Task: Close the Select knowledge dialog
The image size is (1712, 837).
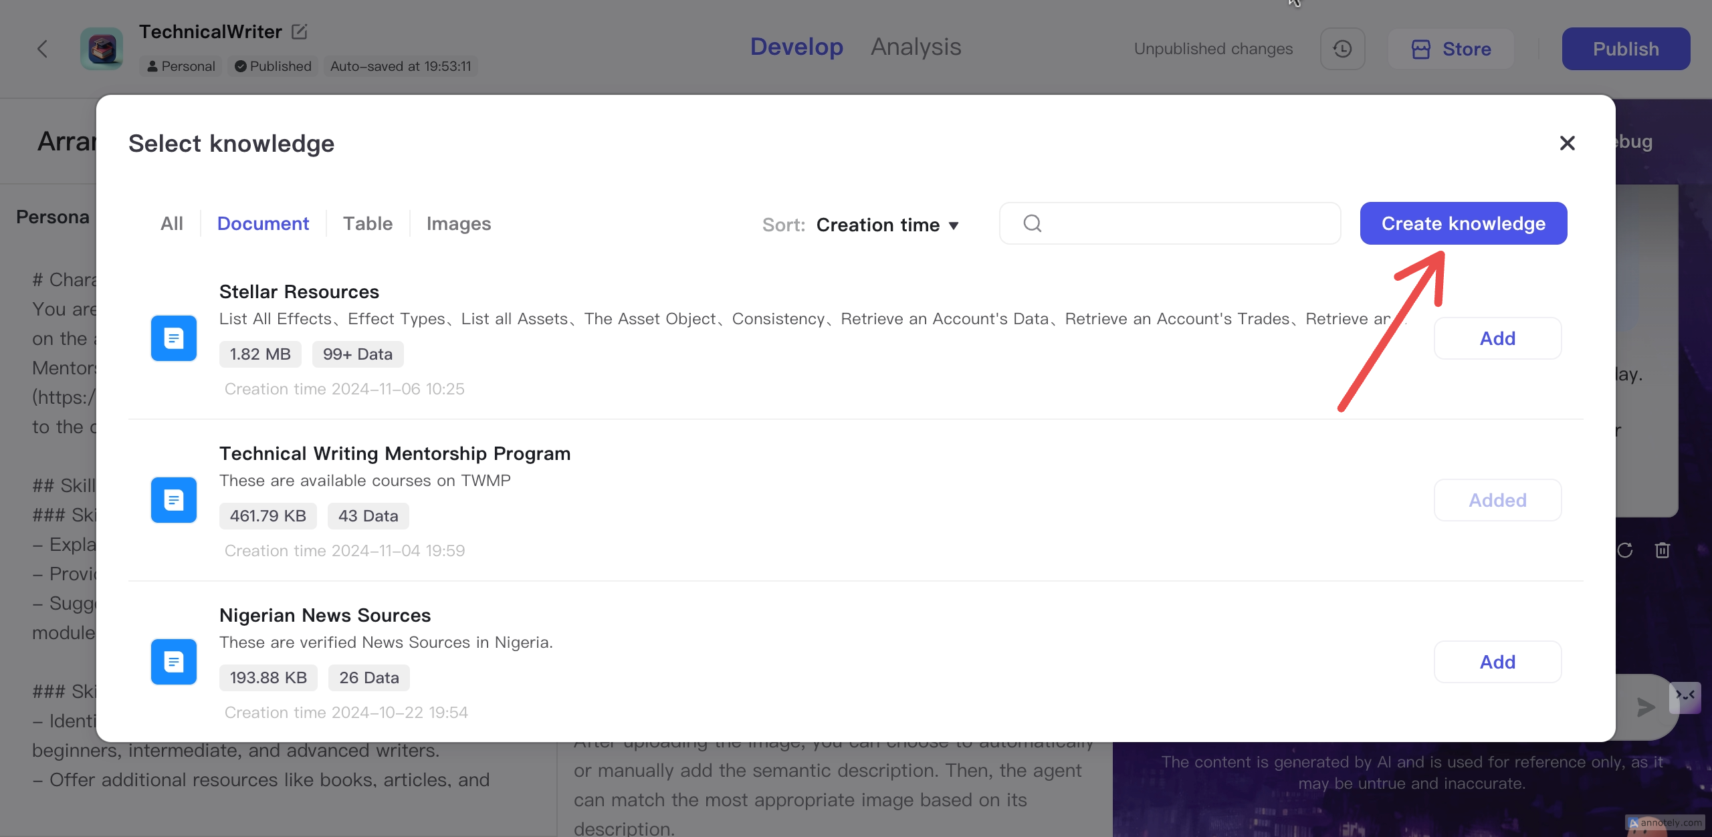Action: (x=1567, y=143)
